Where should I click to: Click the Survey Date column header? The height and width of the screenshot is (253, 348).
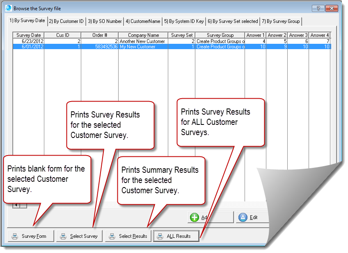click(28, 35)
